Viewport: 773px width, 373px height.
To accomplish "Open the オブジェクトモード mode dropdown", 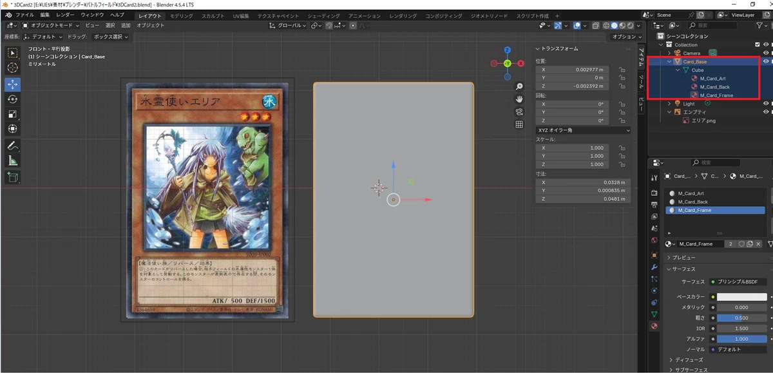I will (52, 26).
